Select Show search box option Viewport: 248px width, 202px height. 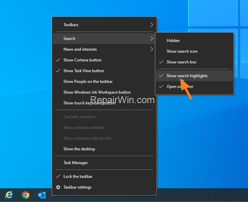(x=194, y=62)
